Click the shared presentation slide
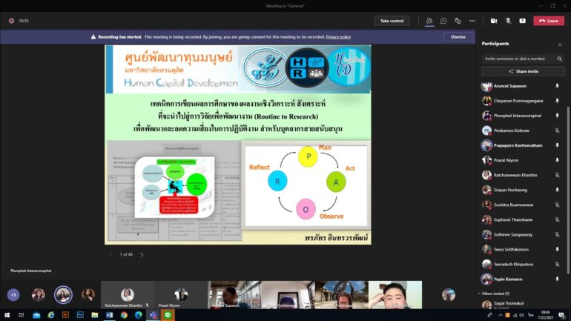The height and width of the screenshot is (321, 571). (238, 145)
